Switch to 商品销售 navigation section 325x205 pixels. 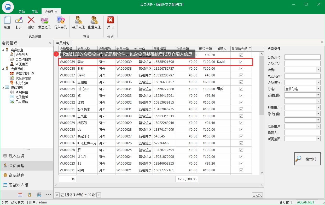click(x=26, y=175)
